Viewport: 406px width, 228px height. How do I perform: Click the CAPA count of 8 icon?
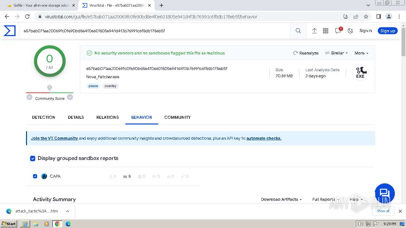tap(127, 176)
